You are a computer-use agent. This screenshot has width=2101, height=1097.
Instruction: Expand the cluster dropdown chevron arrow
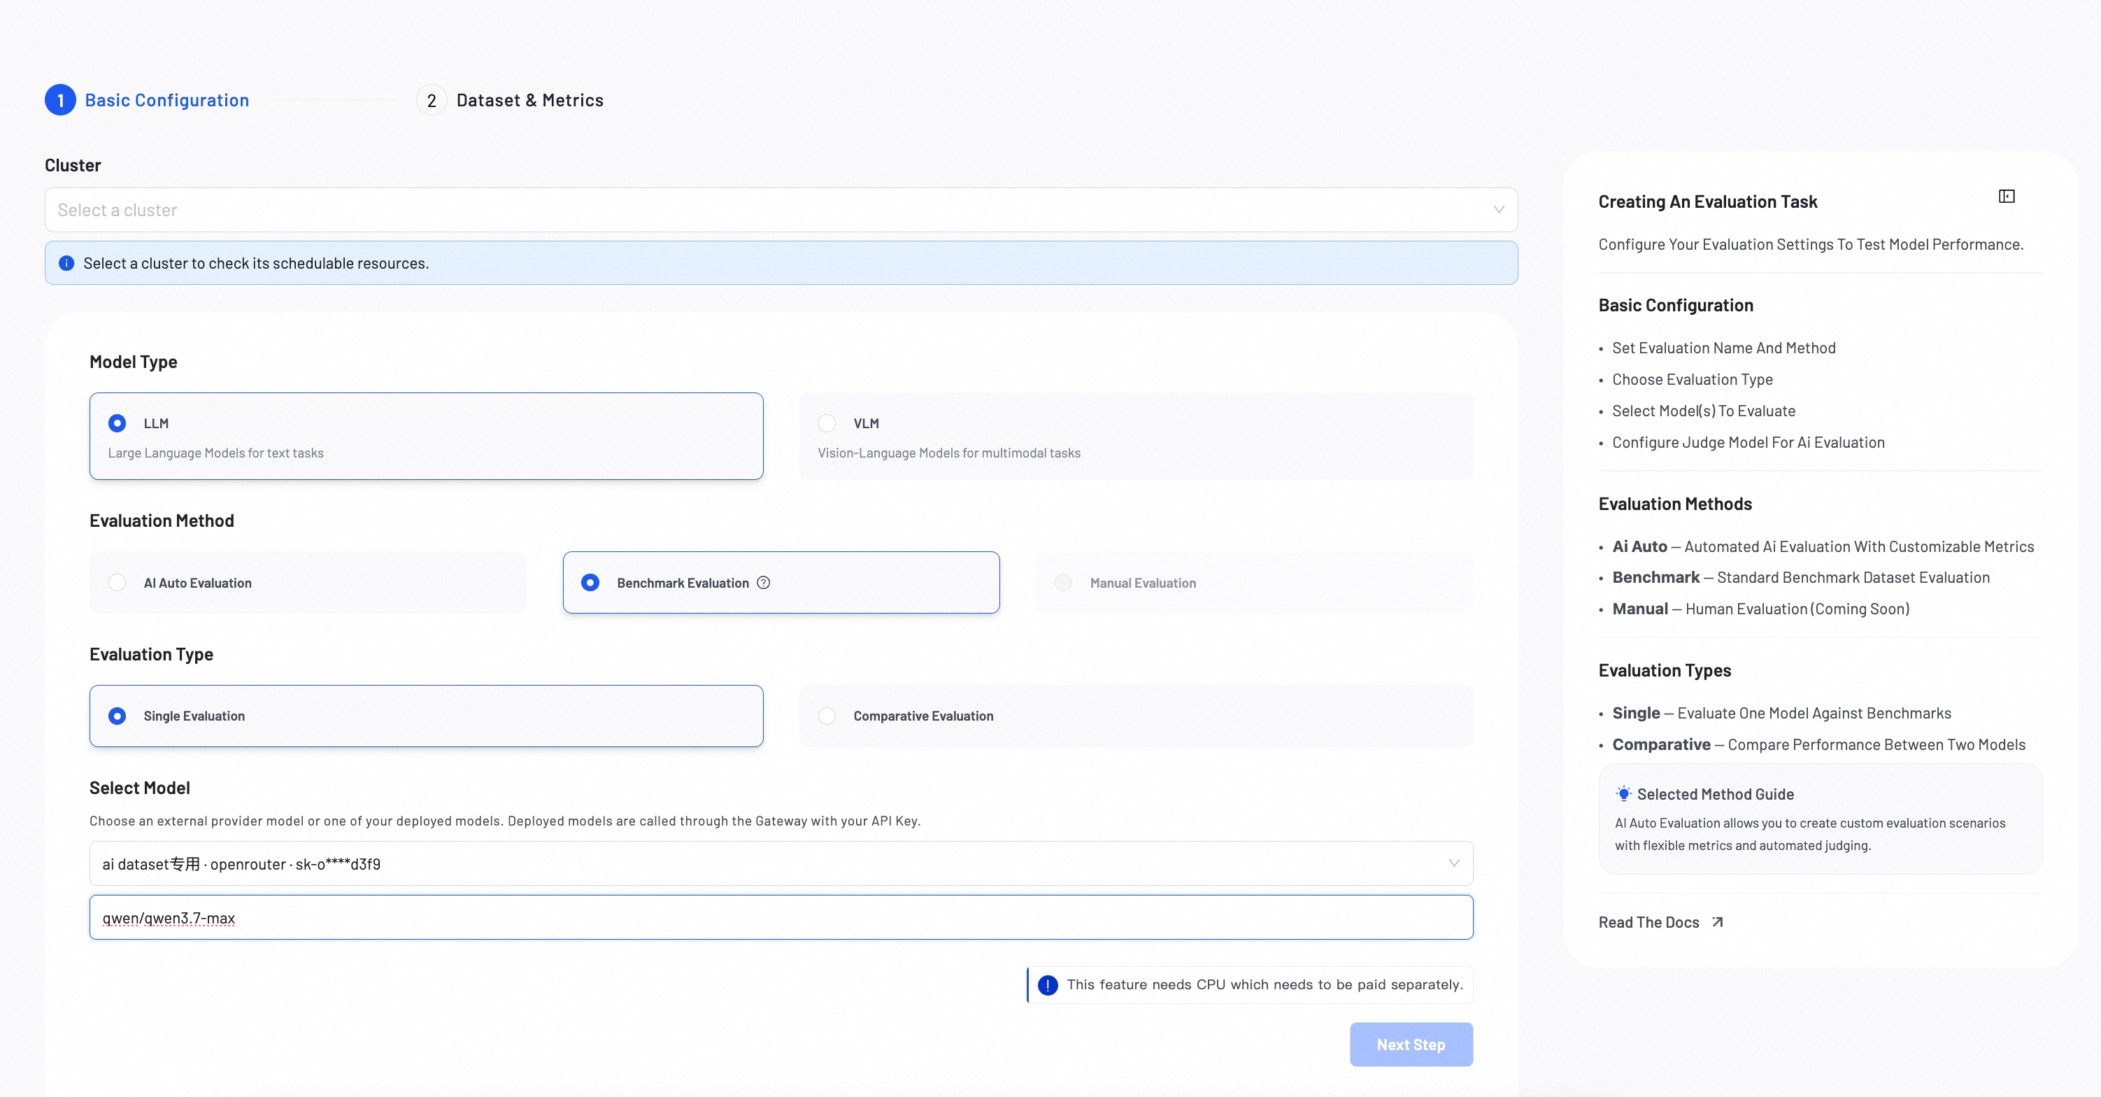coord(1499,211)
